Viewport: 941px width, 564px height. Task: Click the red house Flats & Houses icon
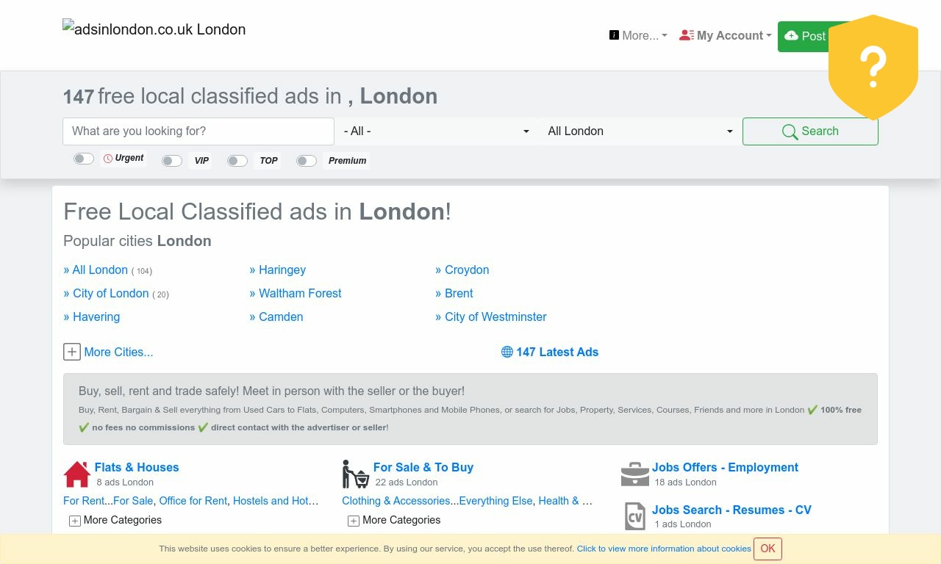point(77,474)
